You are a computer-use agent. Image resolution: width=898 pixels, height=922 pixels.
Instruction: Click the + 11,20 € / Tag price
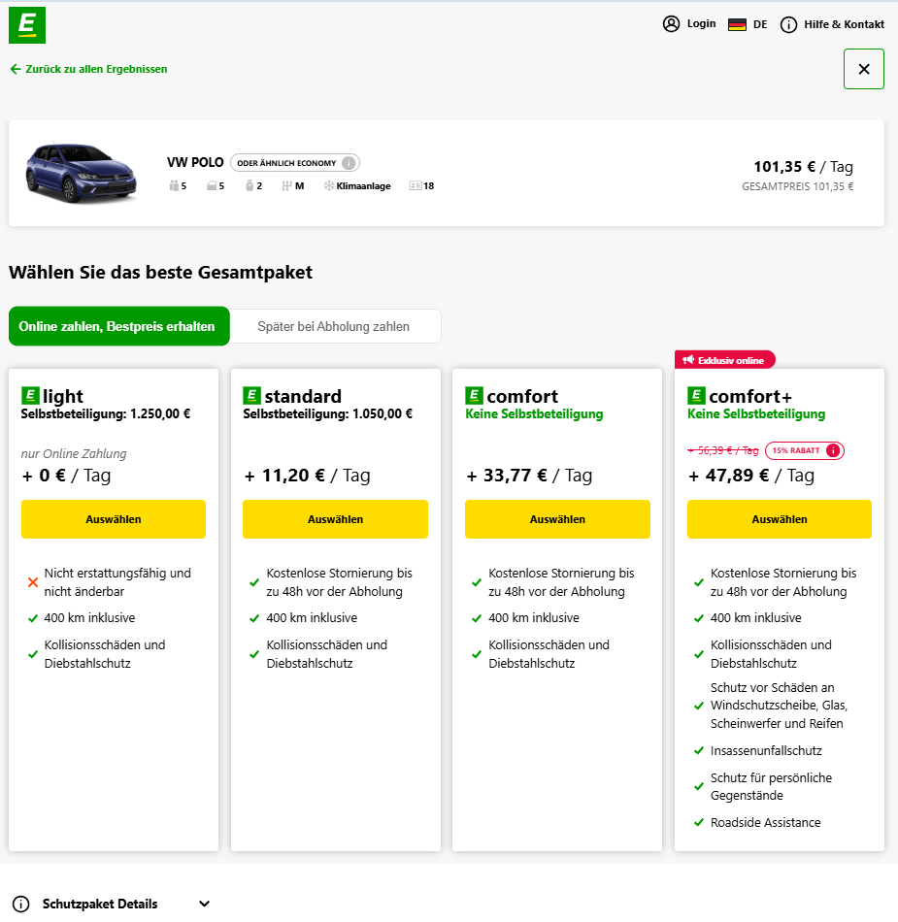click(x=307, y=476)
